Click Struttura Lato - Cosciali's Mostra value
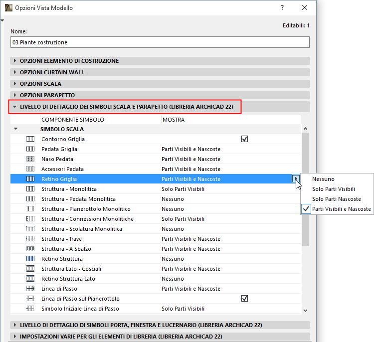Screen dimensions: 374x342 191,269
